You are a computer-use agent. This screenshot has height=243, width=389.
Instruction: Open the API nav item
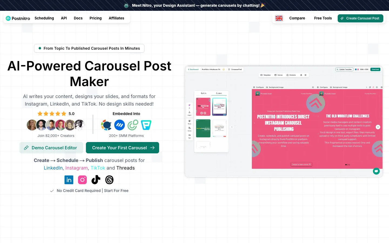click(x=64, y=18)
